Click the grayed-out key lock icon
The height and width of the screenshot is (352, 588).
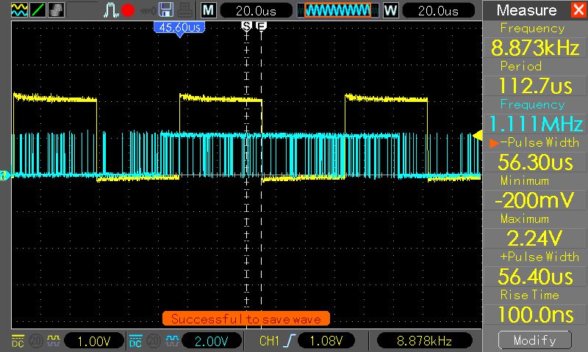146,10
